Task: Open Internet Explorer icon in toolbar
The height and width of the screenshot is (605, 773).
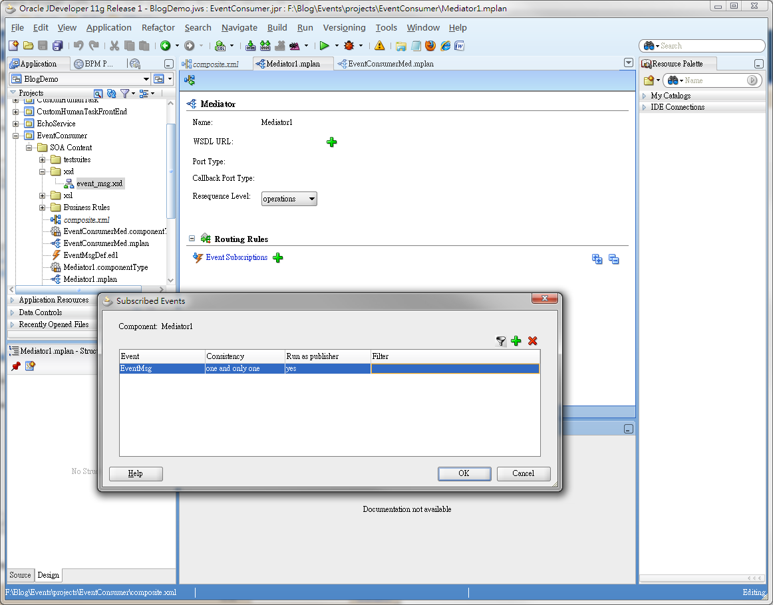Action: tap(445, 46)
